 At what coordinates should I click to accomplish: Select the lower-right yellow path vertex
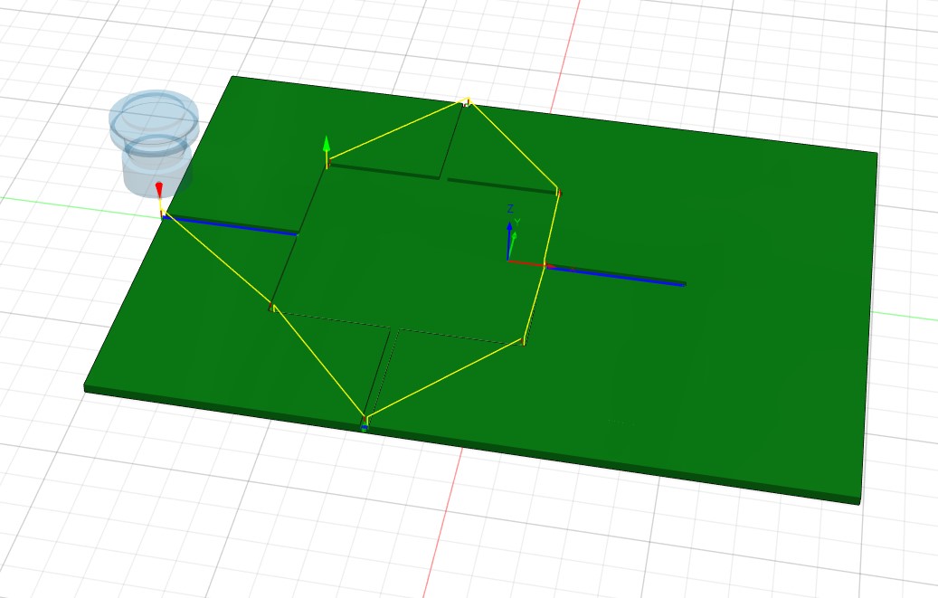click(x=524, y=340)
